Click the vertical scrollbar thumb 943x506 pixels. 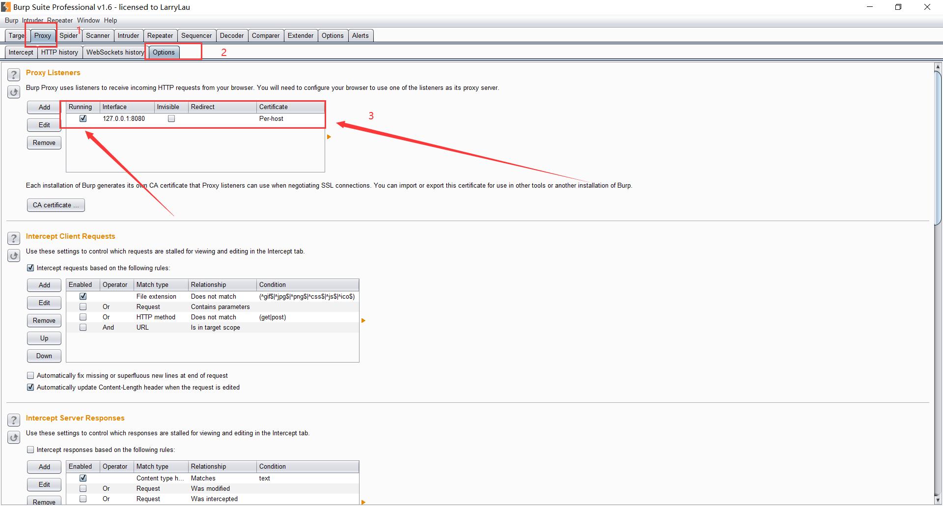coord(938,147)
